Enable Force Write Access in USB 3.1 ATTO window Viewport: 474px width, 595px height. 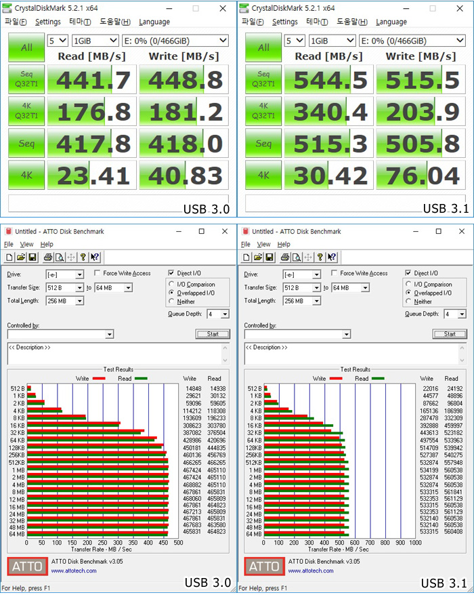(334, 273)
